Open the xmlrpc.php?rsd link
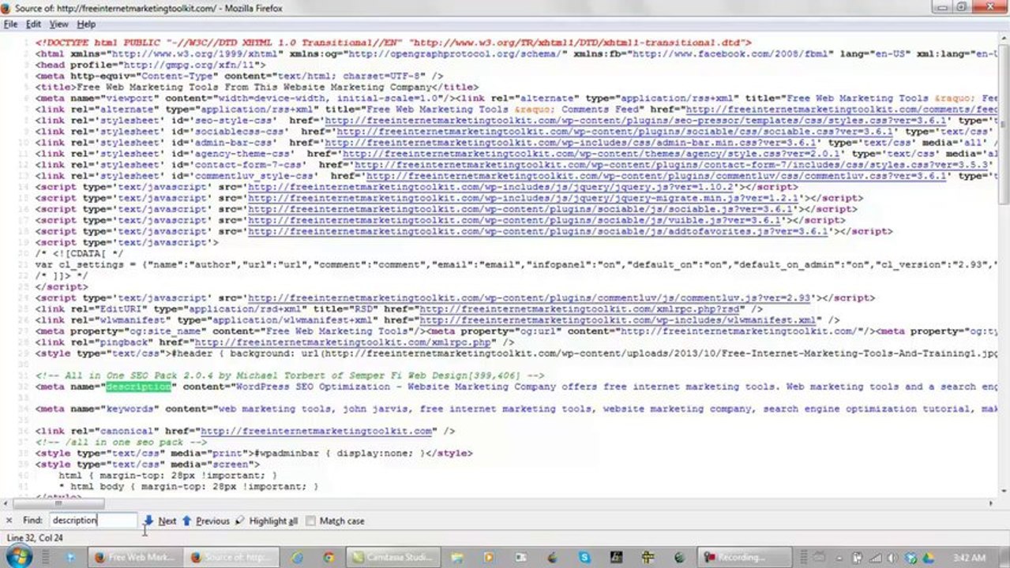 pos(580,309)
